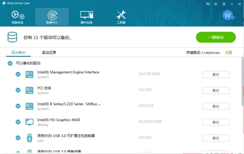Uncheck the 8 Series/C220 SMBus driver
This screenshot has height=154, width=244.
[x=18, y=106]
